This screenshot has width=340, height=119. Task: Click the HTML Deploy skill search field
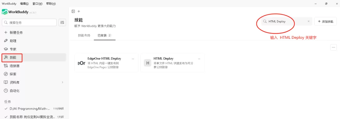(x=287, y=21)
